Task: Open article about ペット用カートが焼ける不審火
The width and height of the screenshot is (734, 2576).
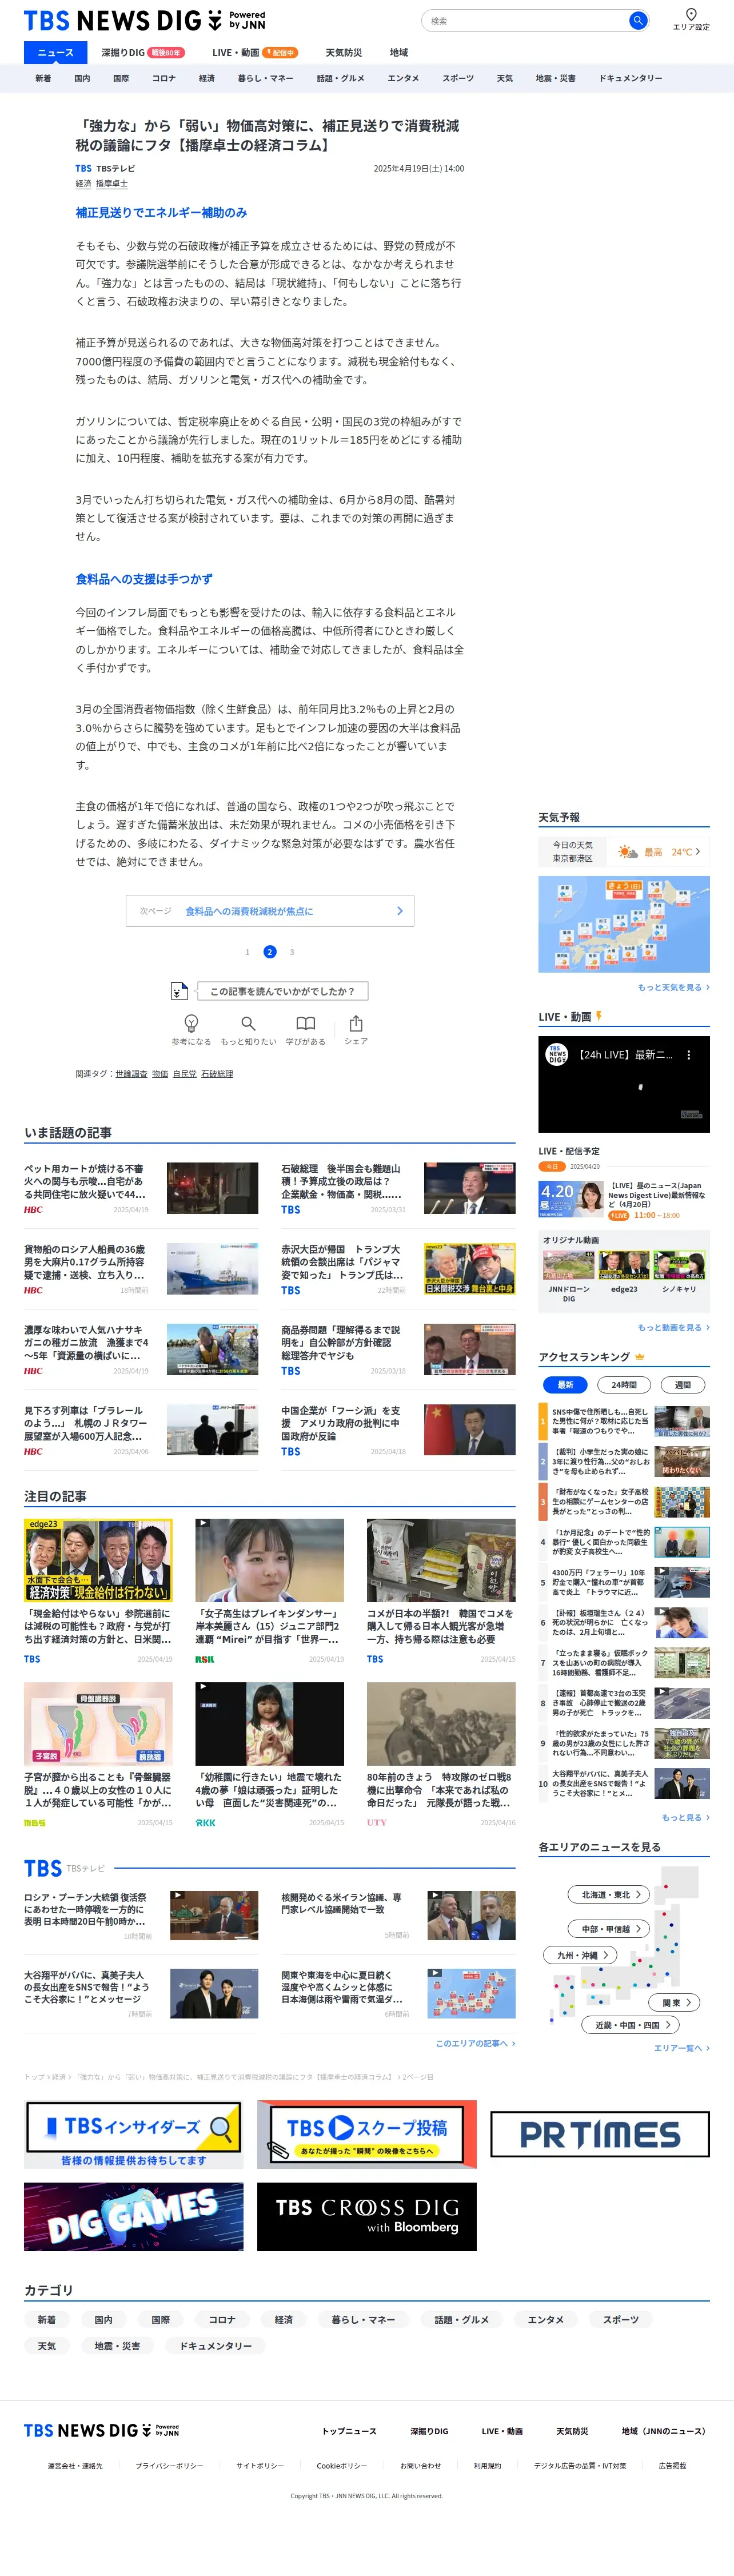Action: (x=141, y=1187)
